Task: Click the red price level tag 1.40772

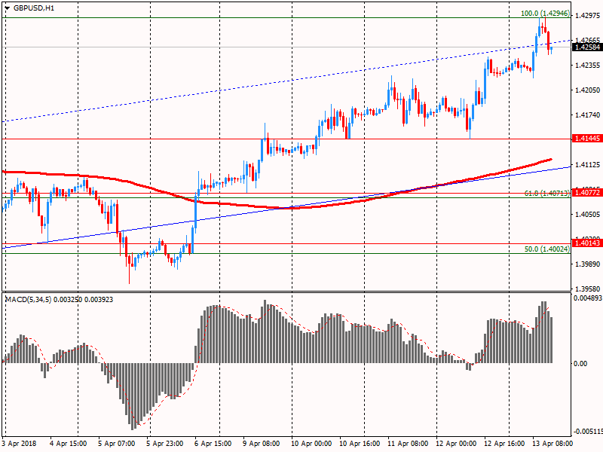Action: (x=587, y=192)
